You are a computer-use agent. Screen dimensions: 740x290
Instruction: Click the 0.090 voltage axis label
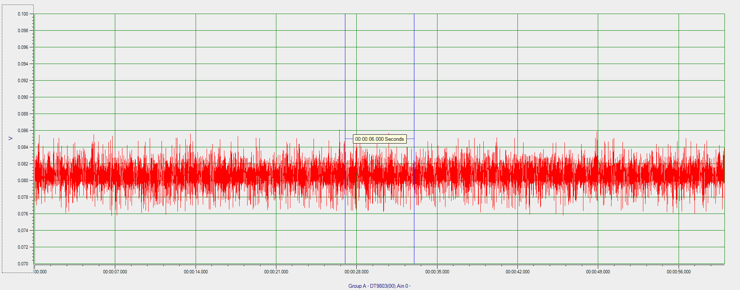click(23, 97)
